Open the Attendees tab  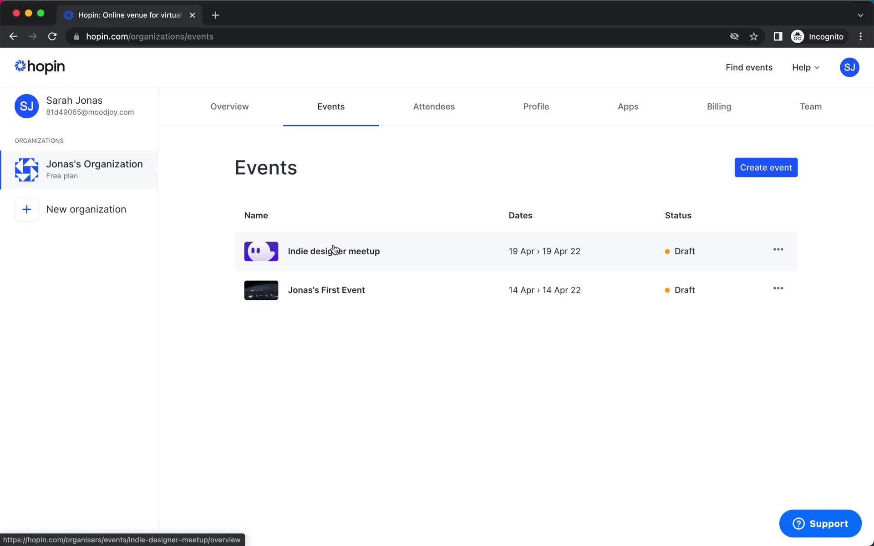pos(434,106)
